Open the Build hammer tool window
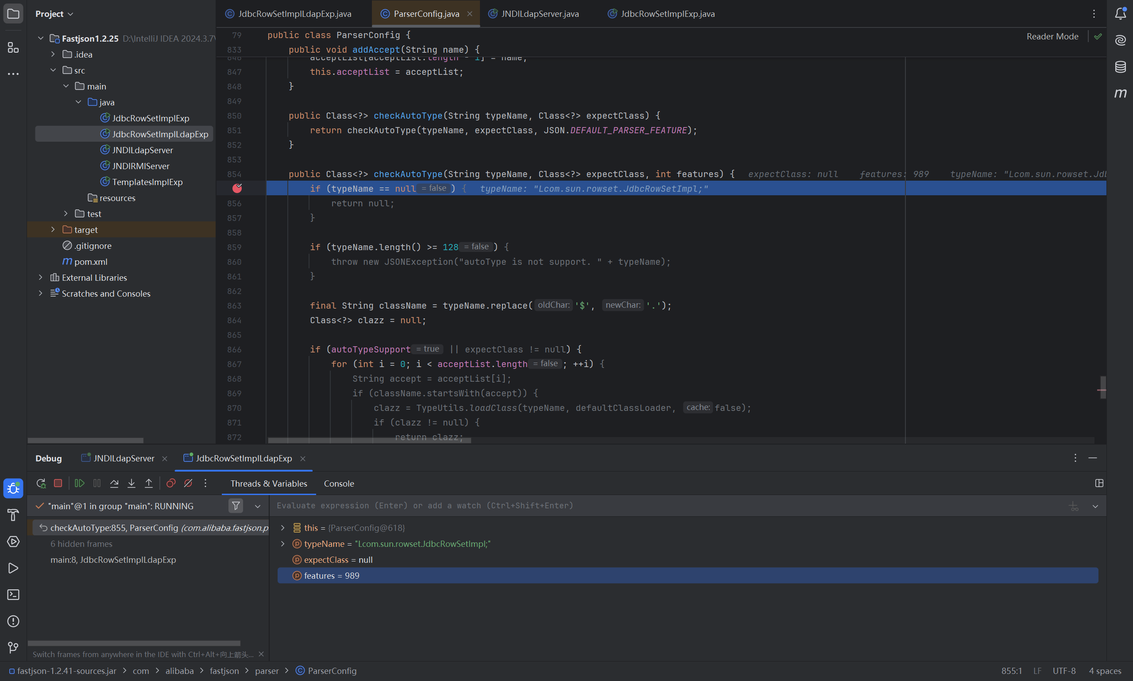The image size is (1133, 681). [x=13, y=515]
